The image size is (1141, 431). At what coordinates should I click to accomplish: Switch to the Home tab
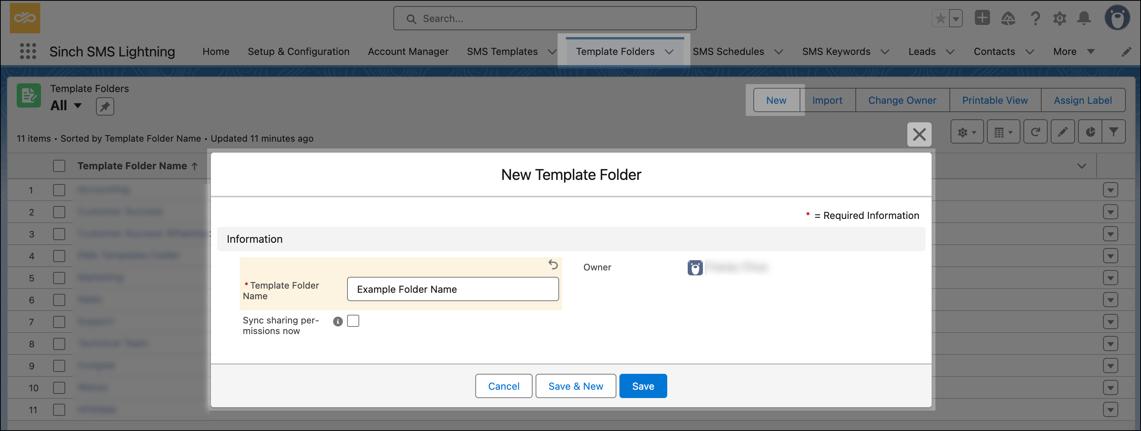216,51
